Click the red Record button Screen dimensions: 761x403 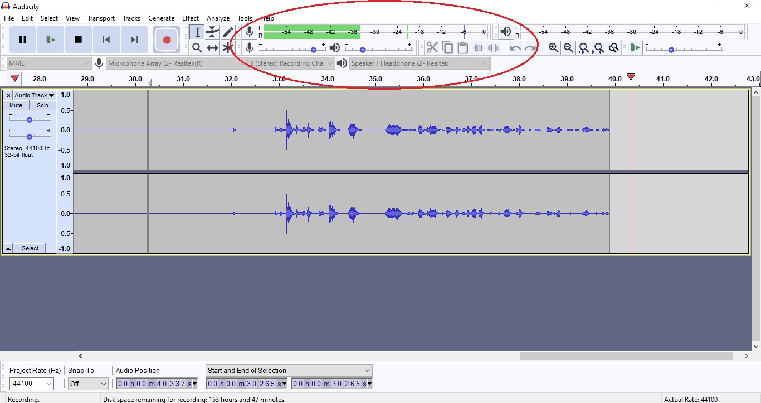[167, 40]
